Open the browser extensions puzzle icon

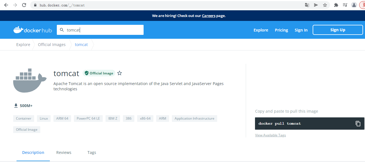336,5
